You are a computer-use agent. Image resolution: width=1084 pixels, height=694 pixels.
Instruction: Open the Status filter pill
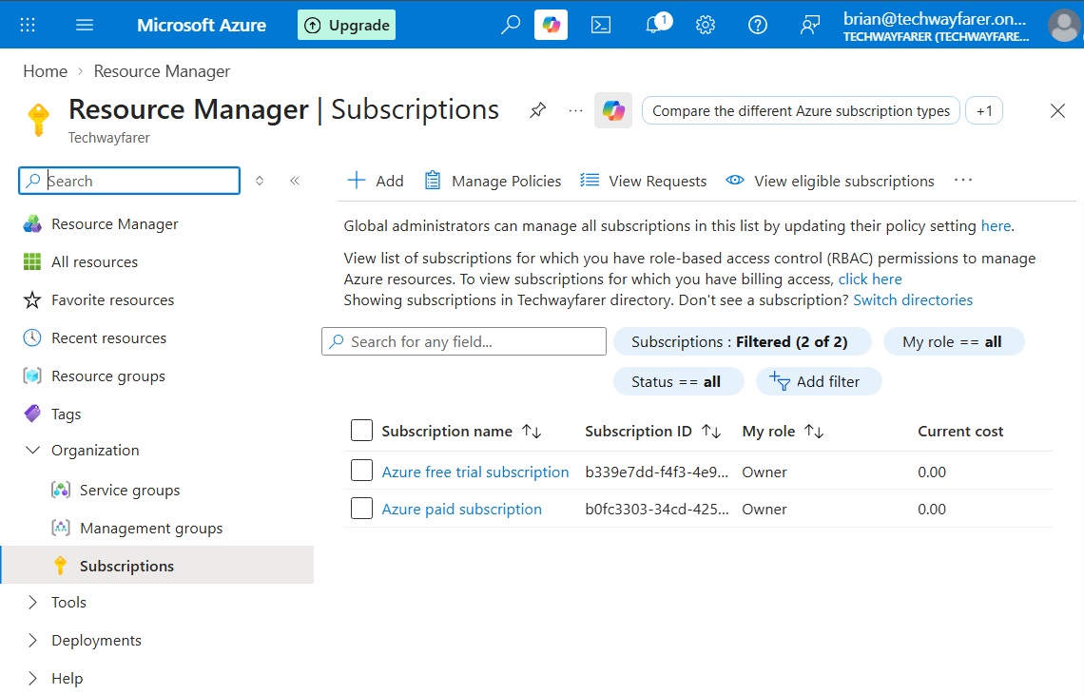tap(678, 381)
